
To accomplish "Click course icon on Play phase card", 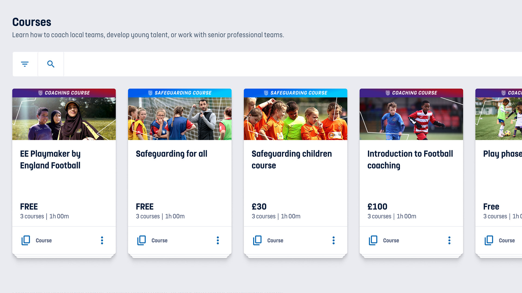I will (489, 240).
